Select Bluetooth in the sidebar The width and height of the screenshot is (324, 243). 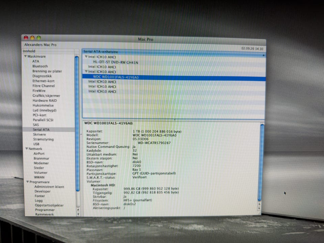[40, 66]
